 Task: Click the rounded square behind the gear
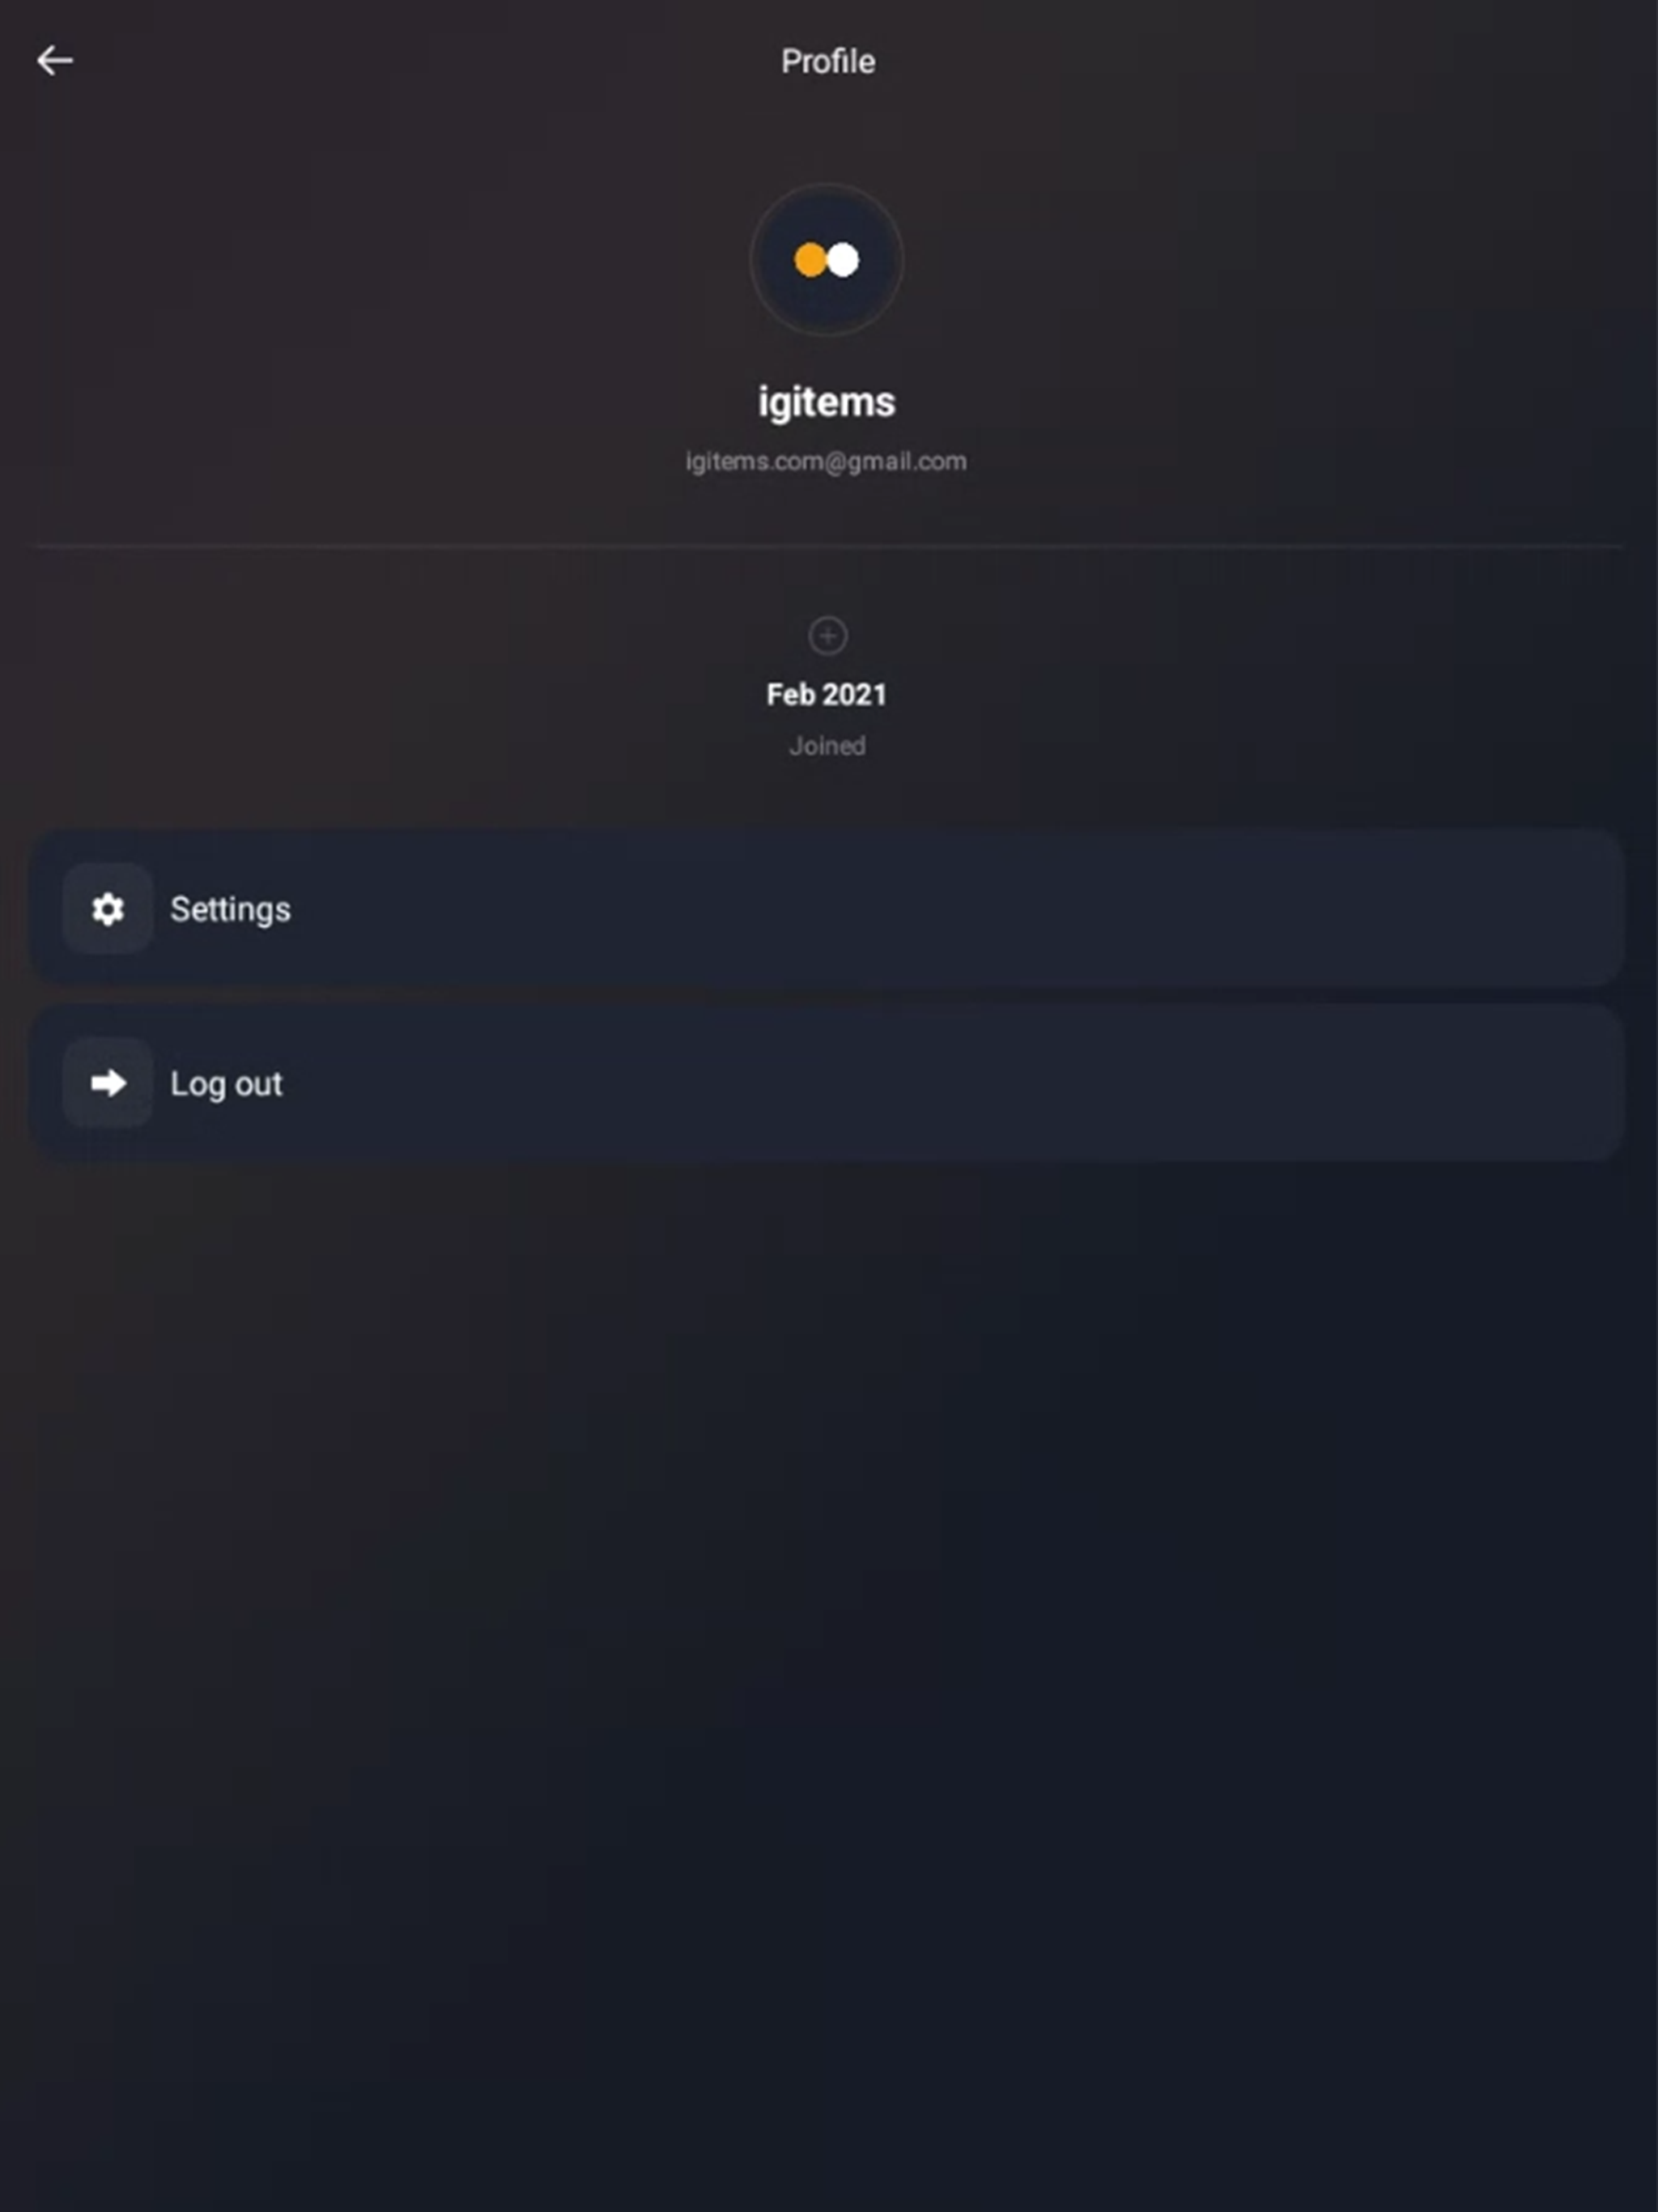click(x=108, y=909)
